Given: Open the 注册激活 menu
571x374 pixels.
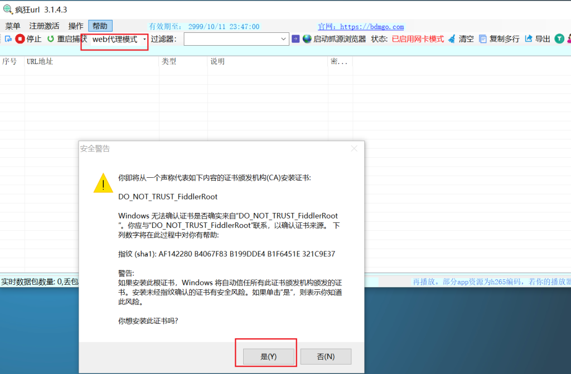Looking at the screenshot, I should [x=44, y=26].
